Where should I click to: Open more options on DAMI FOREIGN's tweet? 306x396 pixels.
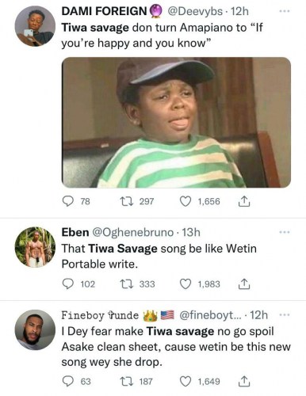[285, 11]
